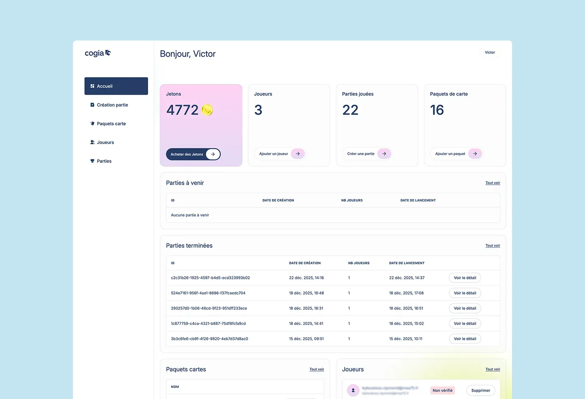Click the Parties trophy icon

tap(92, 161)
